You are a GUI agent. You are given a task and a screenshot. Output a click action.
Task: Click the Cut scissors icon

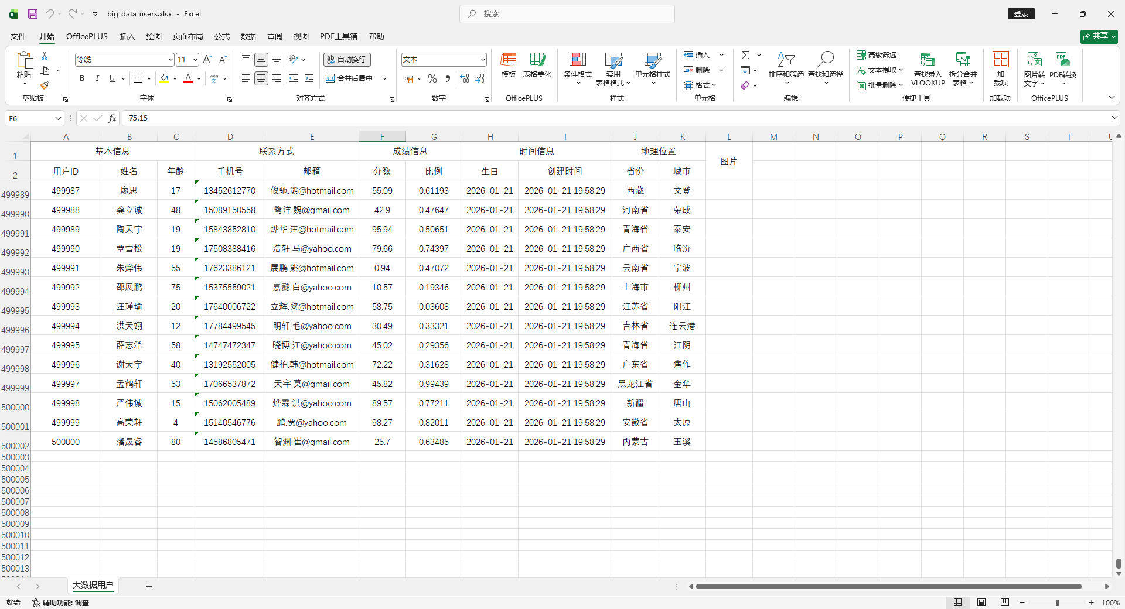click(x=45, y=55)
